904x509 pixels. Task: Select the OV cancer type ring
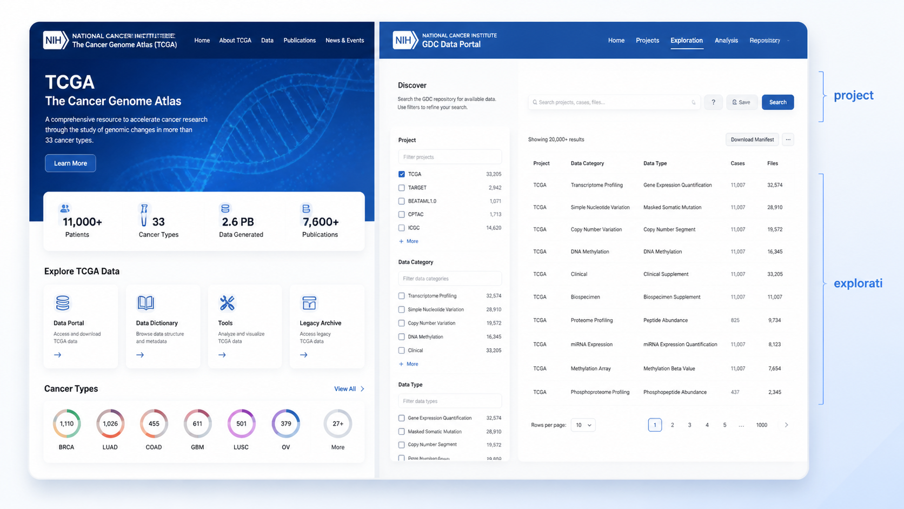click(x=286, y=424)
